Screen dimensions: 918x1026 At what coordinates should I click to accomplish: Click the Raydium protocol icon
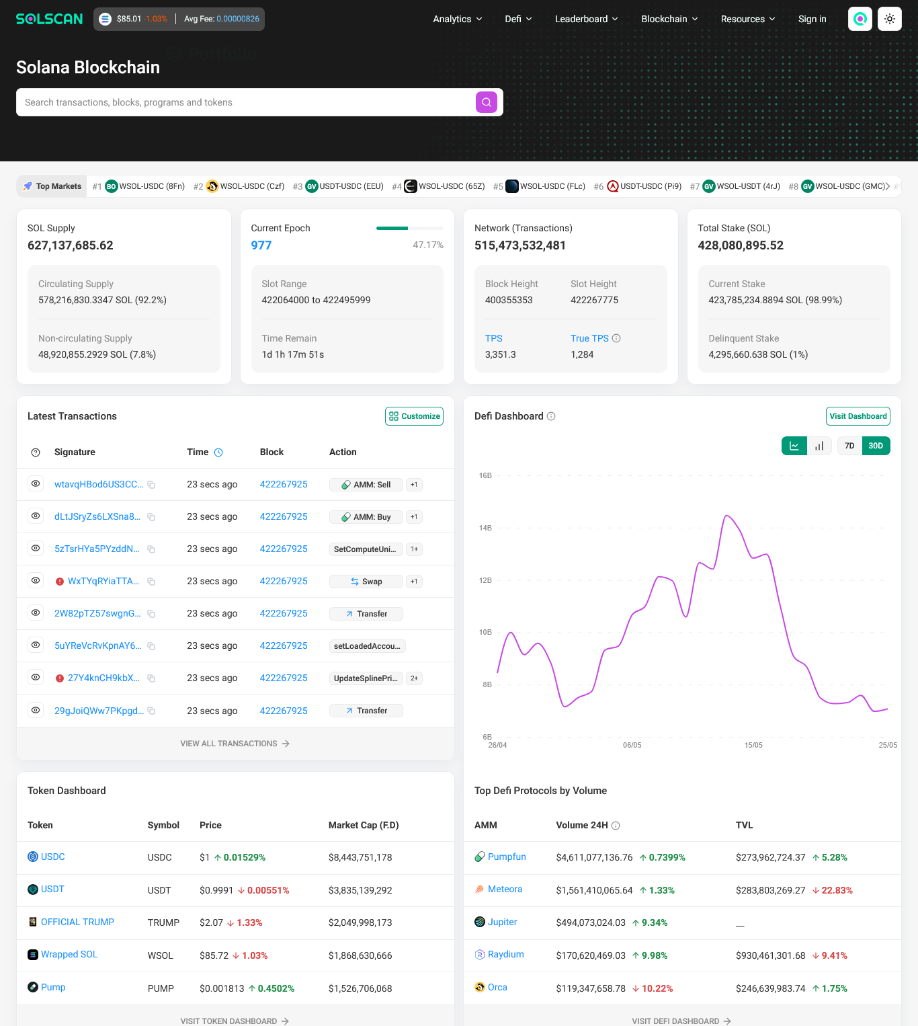480,954
